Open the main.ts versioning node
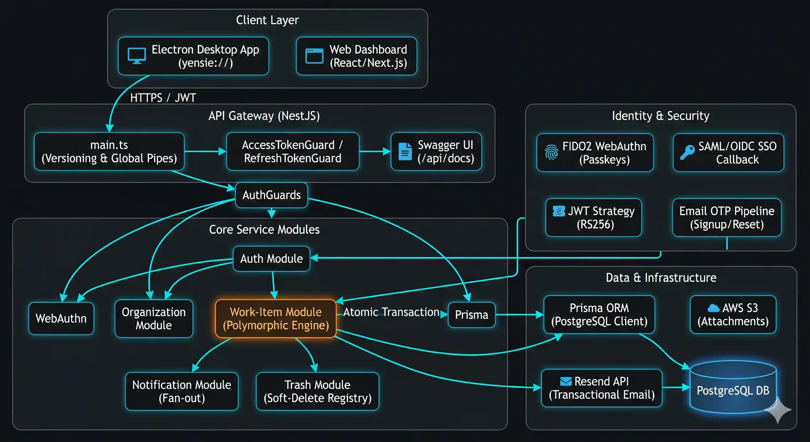 pyautogui.click(x=110, y=152)
